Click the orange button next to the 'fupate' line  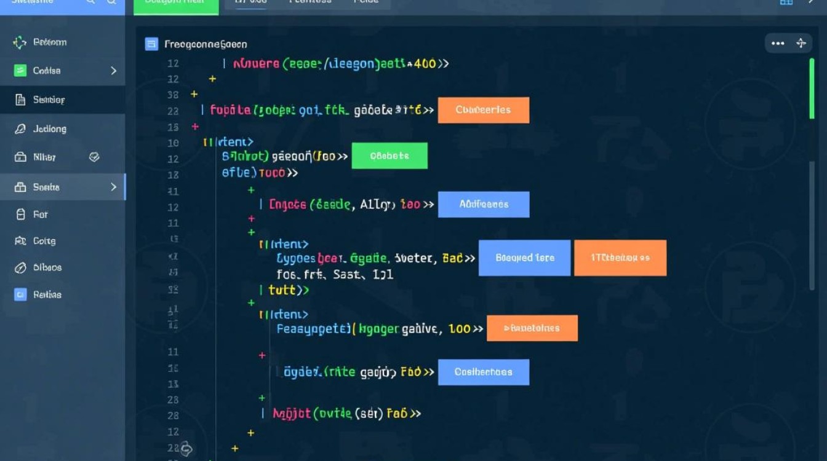coord(483,110)
